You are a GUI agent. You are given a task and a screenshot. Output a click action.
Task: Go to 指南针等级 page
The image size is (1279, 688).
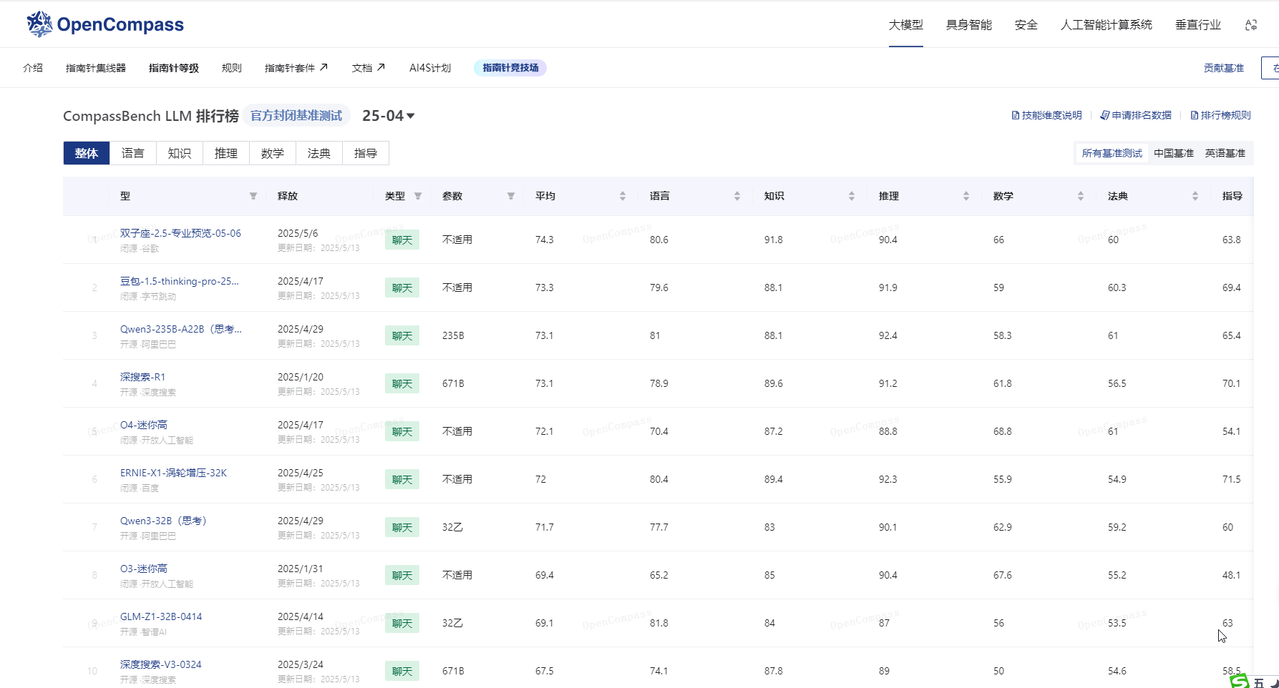coord(174,68)
